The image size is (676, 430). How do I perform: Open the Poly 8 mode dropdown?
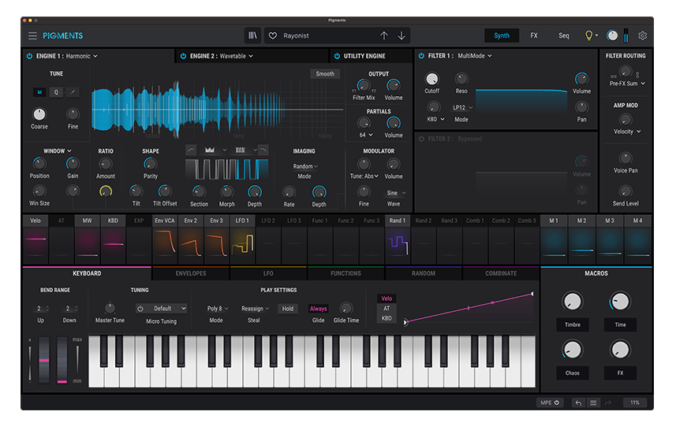point(218,309)
